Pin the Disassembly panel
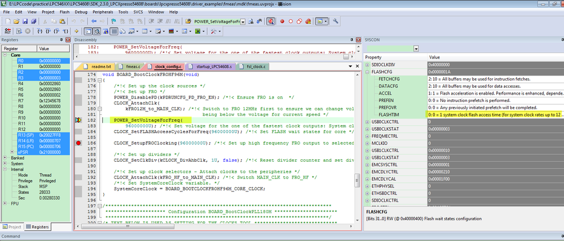This screenshot has height=241, width=564. (x=352, y=40)
